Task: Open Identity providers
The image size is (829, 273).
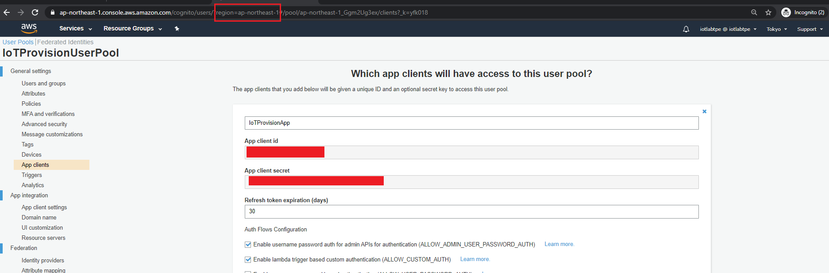Action: (x=43, y=261)
